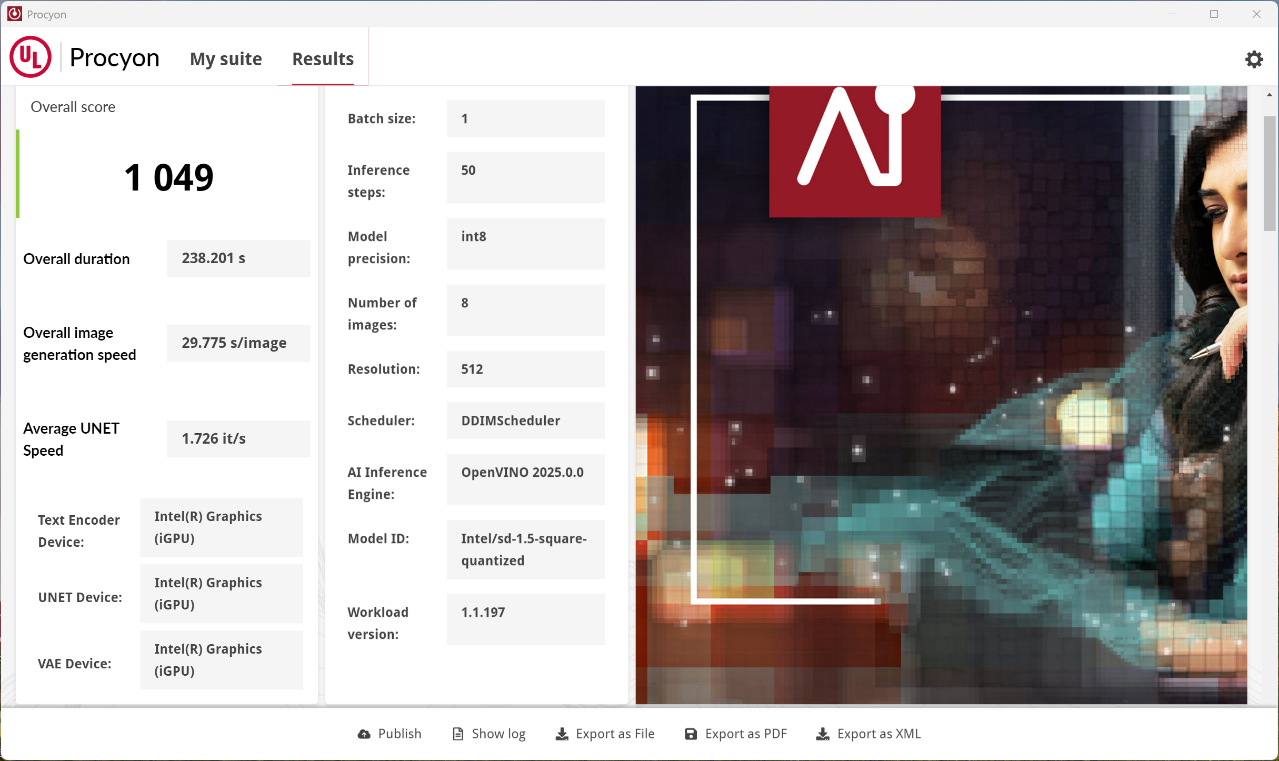Switch to the My suite tab

[x=226, y=59]
